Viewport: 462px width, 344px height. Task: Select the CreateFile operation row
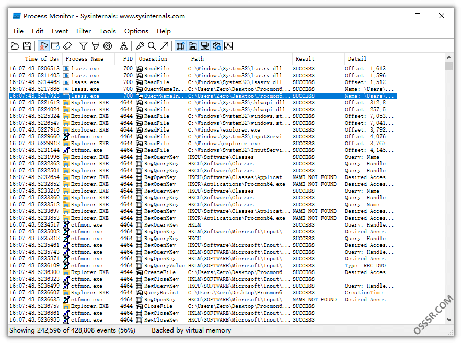203,272
